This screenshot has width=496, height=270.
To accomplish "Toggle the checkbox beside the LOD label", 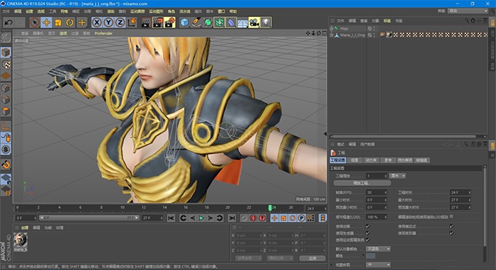I will click(x=451, y=217).
